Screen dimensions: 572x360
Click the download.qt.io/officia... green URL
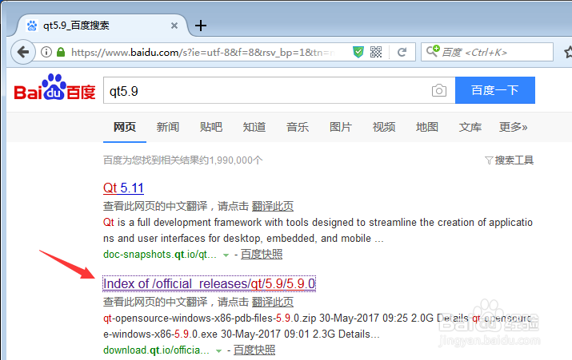(156, 350)
